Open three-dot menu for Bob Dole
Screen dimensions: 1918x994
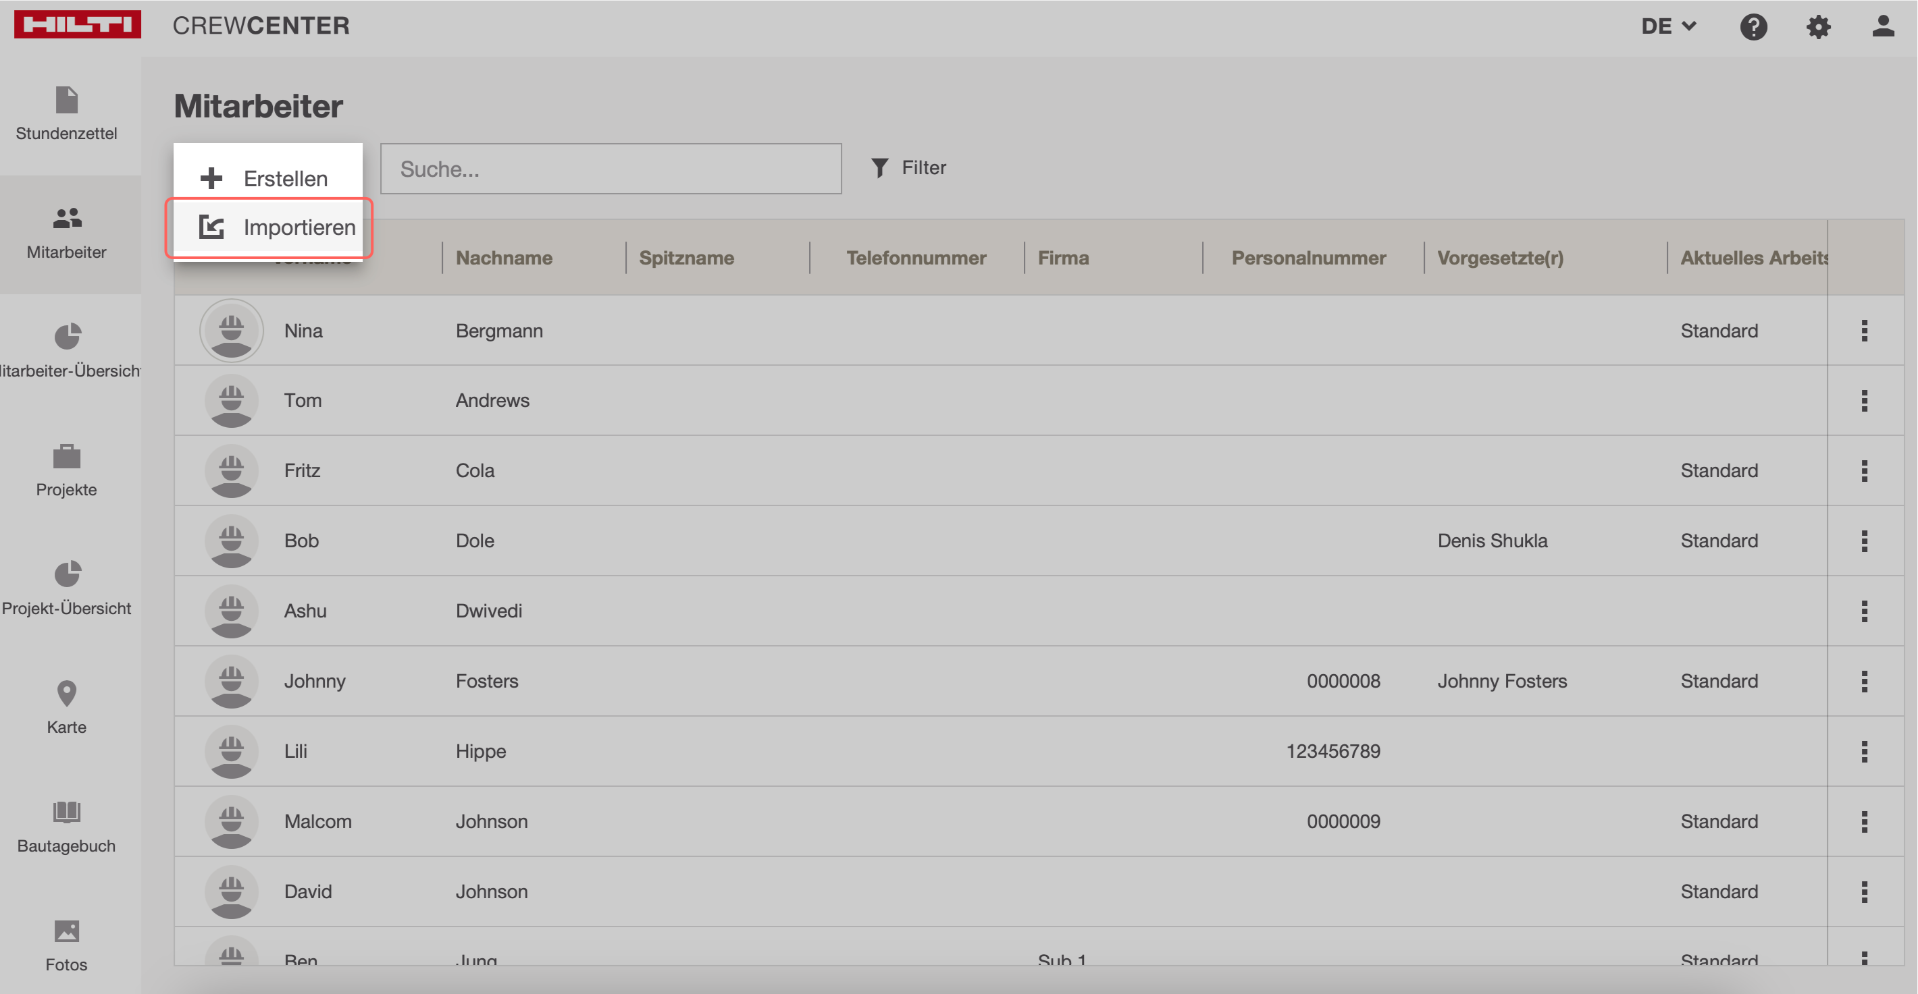coord(1864,541)
